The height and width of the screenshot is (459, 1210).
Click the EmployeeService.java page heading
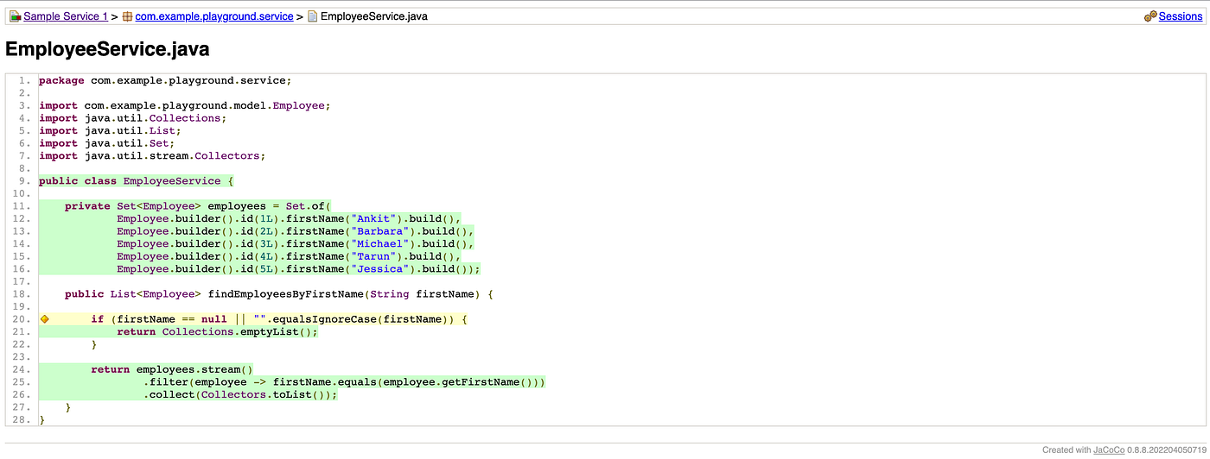(x=107, y=49)
